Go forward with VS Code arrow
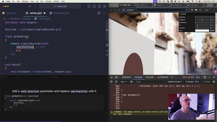 coord(35,6)
